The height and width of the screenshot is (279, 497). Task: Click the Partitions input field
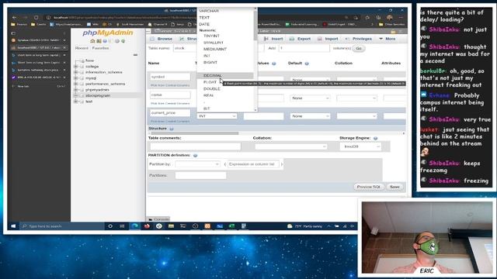(200, 176)
